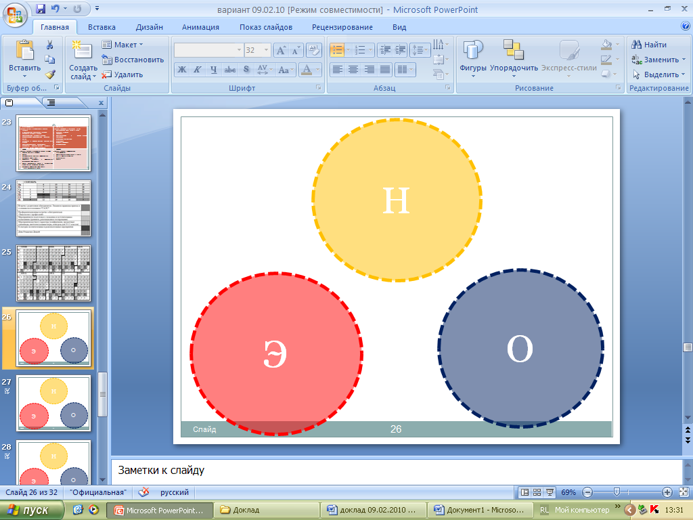Click Заменить to replace text

click(x=658, y=60)
